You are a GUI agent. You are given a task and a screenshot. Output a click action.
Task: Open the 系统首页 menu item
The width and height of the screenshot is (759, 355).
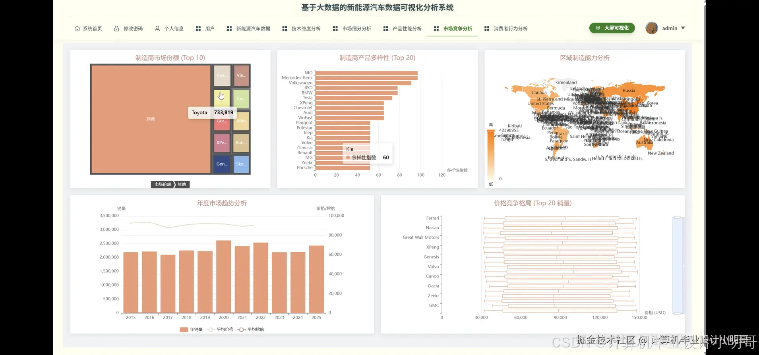pyautogui.click(x=88, y=29)
